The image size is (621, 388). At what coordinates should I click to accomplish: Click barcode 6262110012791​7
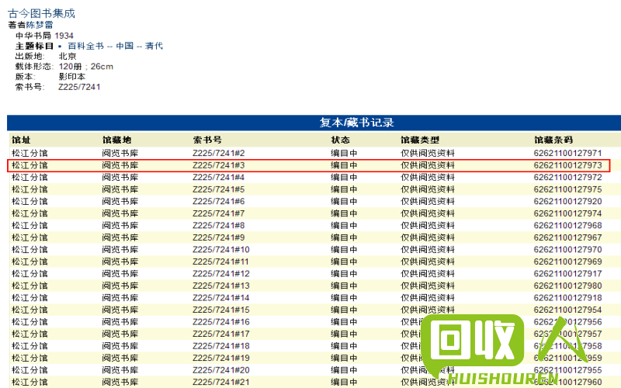click(567, 274)
